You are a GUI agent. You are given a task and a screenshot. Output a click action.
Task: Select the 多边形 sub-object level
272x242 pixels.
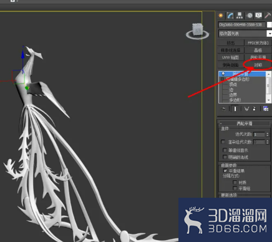point(235,100)
